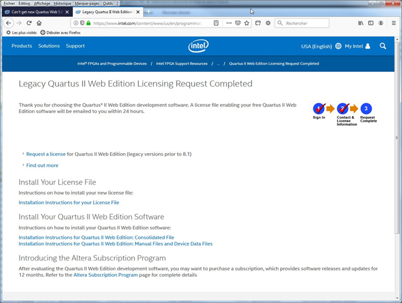Screen dimensions: 402x303
Task: Open the Édition menu
Action: click(25, 3)
